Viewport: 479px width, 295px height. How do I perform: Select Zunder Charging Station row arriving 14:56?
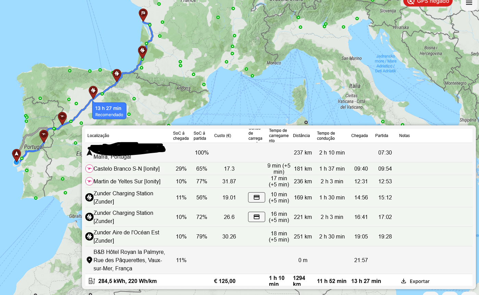tap(123, 197)
